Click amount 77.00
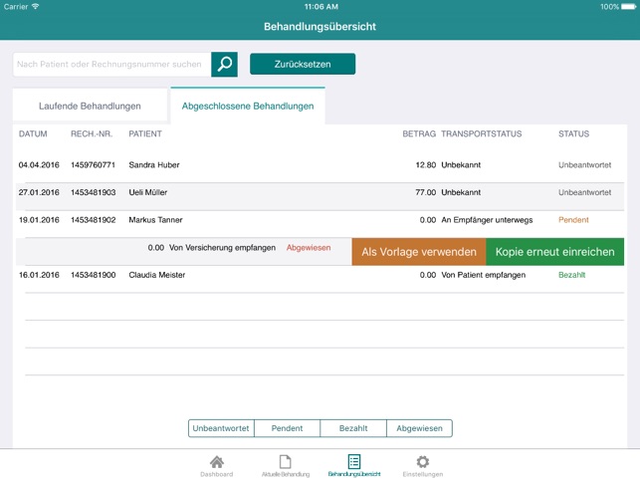This screenshot has height=480, width=640. 426,192
